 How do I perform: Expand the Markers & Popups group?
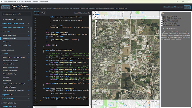tap(15, 106)
